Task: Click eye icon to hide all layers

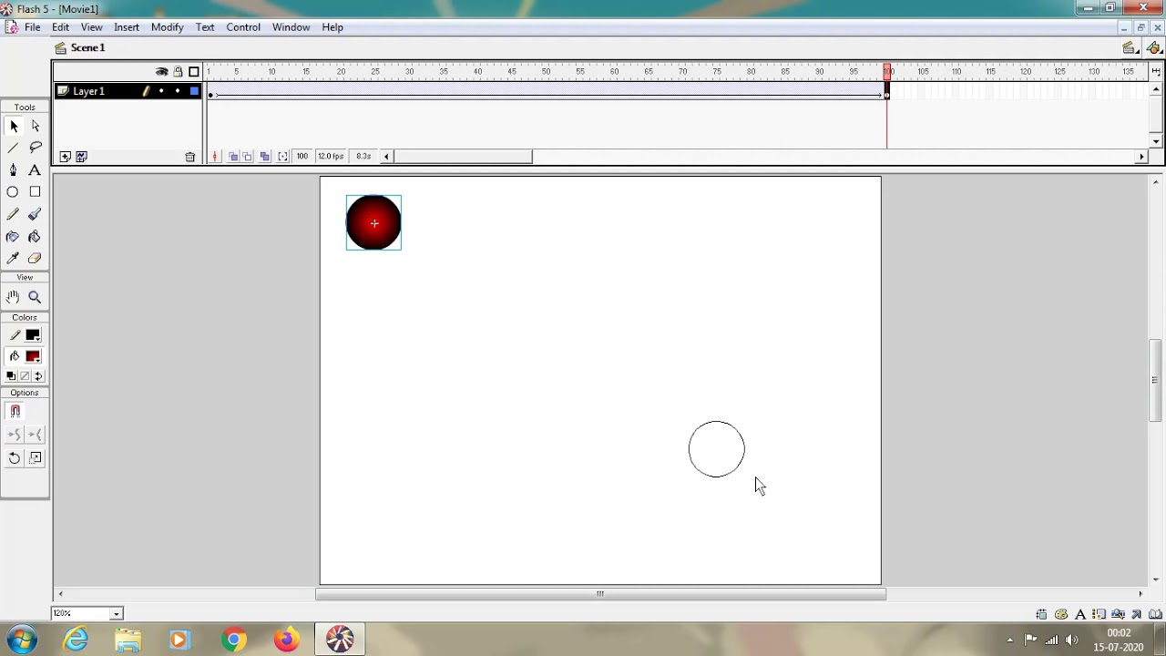Action: coord(161,72)
